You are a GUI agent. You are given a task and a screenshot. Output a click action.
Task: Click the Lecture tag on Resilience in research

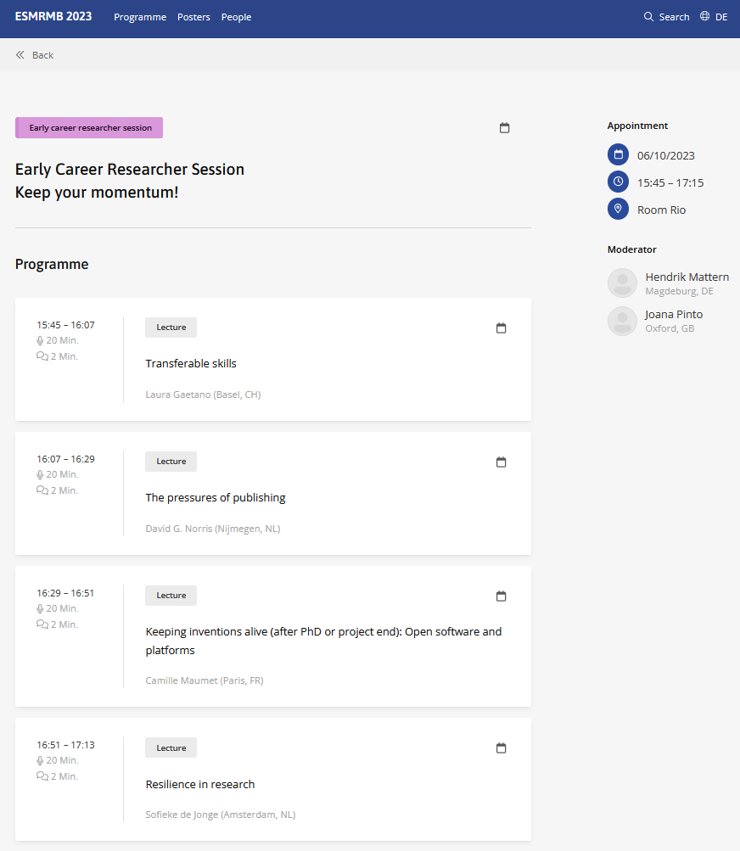coord(171,747)
